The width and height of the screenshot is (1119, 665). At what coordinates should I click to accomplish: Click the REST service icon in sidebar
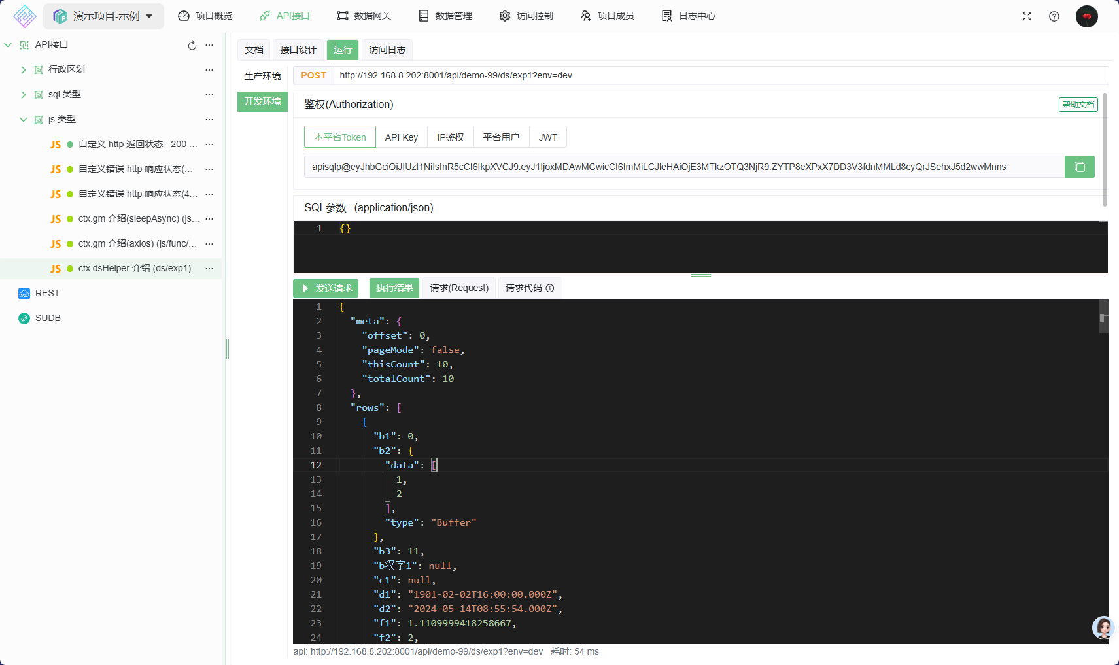(x=24, y=294)
